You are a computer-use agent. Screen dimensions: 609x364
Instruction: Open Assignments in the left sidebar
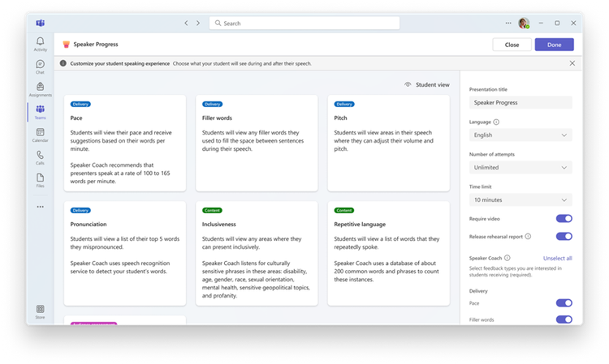pyautogui.click(x=40, y=89)
